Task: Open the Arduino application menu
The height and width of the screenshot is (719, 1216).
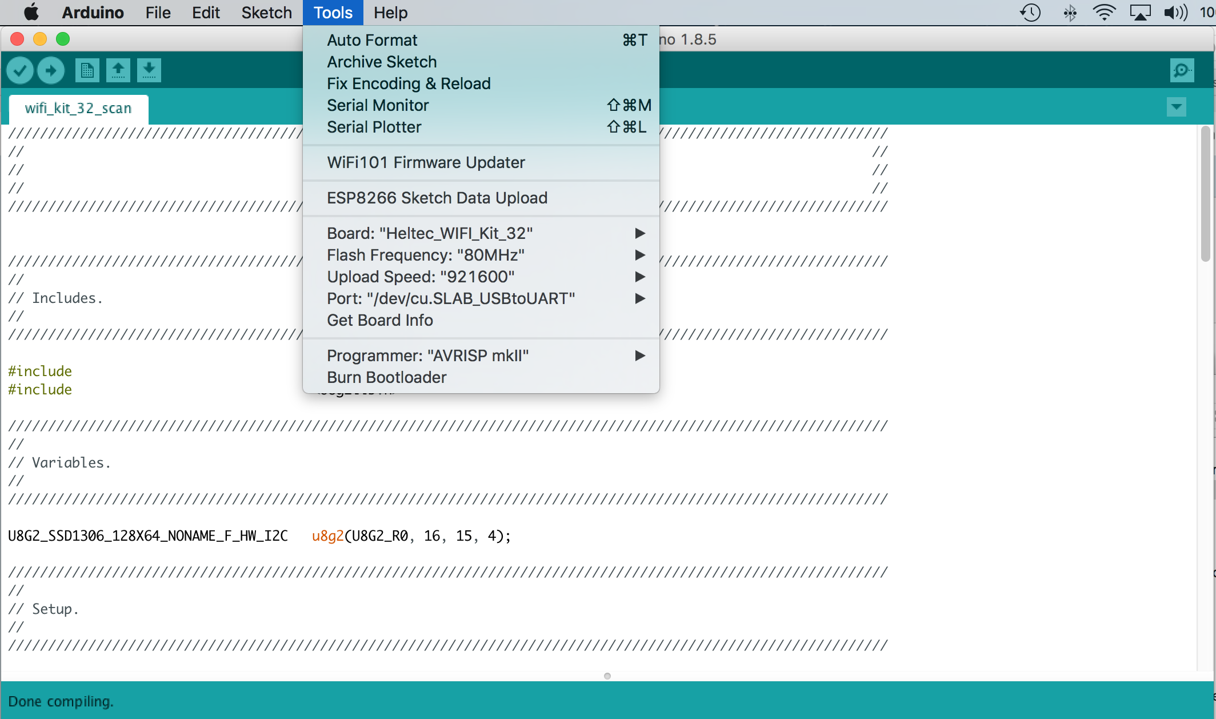Action: 93,13
